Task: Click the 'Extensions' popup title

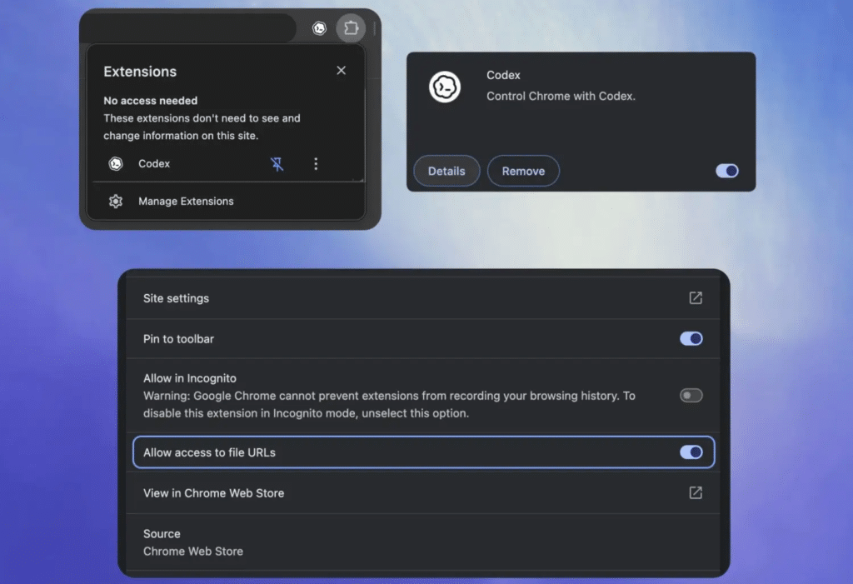Action: (140, 72)
